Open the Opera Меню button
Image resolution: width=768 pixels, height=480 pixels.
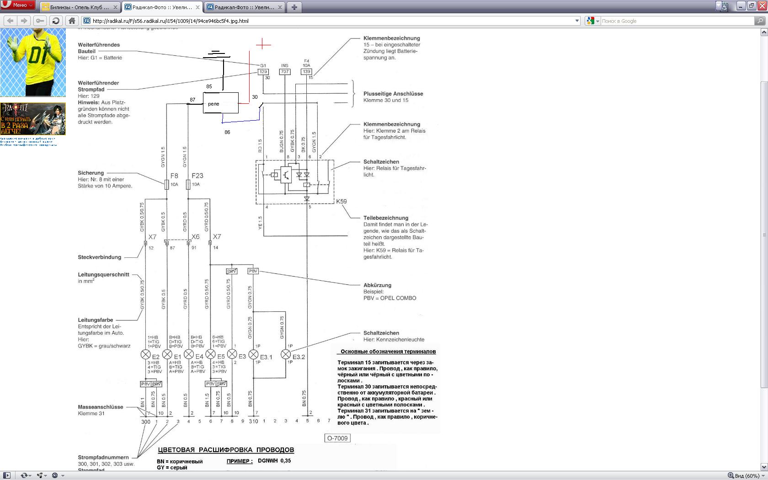click(x=18, y=5)
